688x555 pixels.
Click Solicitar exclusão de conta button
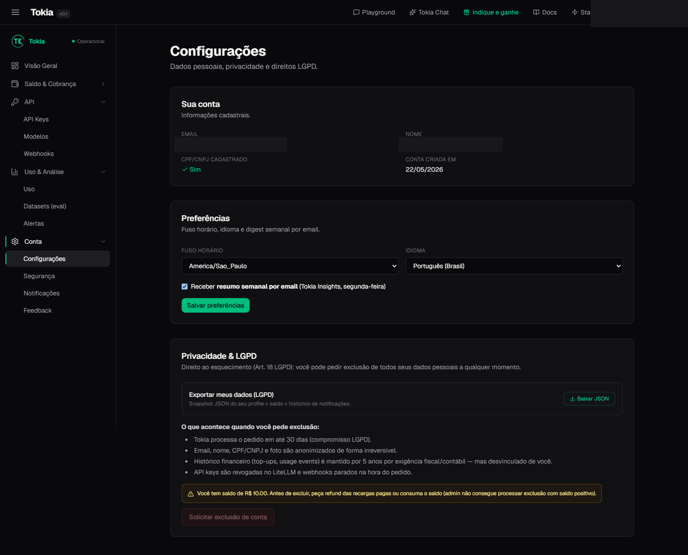coord(228,517)
